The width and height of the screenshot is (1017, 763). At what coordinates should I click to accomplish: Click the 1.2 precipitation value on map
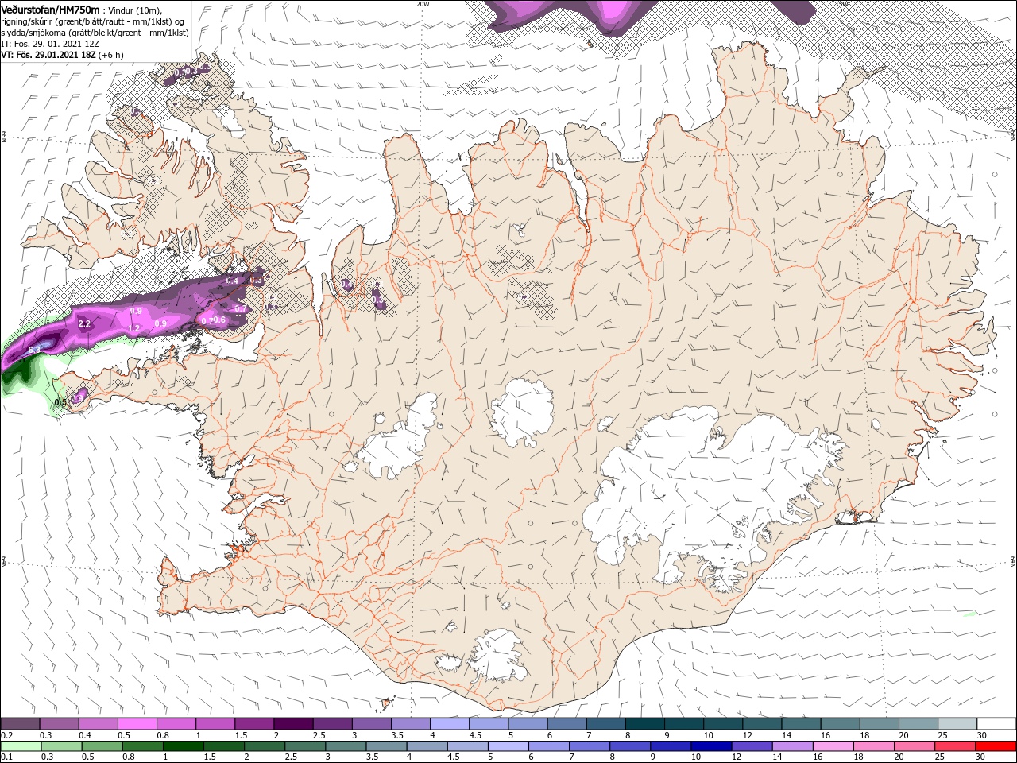[x=133, y=328]
